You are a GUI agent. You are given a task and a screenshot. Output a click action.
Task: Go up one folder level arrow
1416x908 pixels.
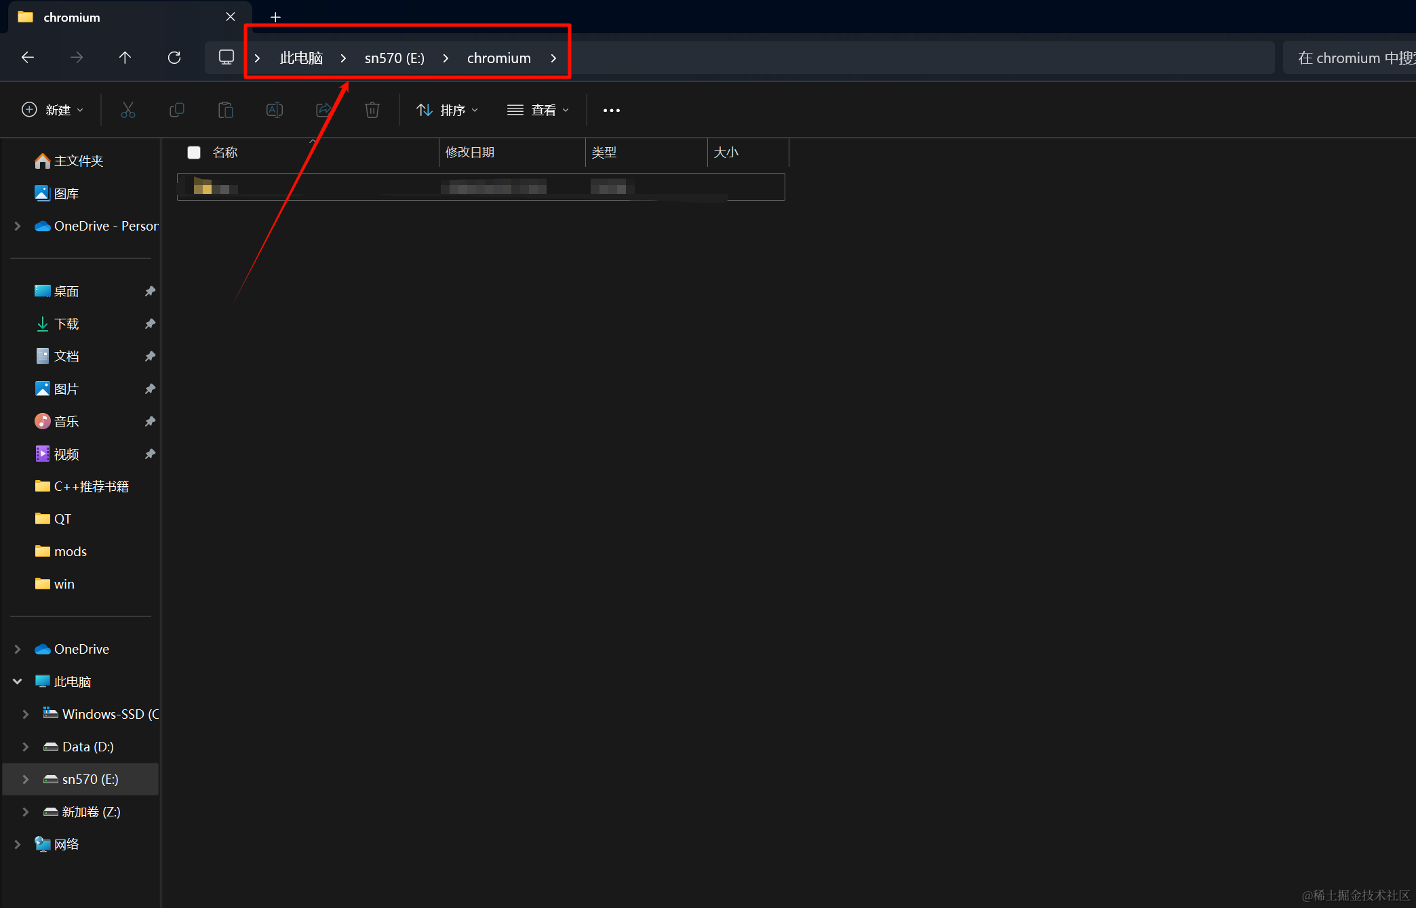click(x=125, y=58)
